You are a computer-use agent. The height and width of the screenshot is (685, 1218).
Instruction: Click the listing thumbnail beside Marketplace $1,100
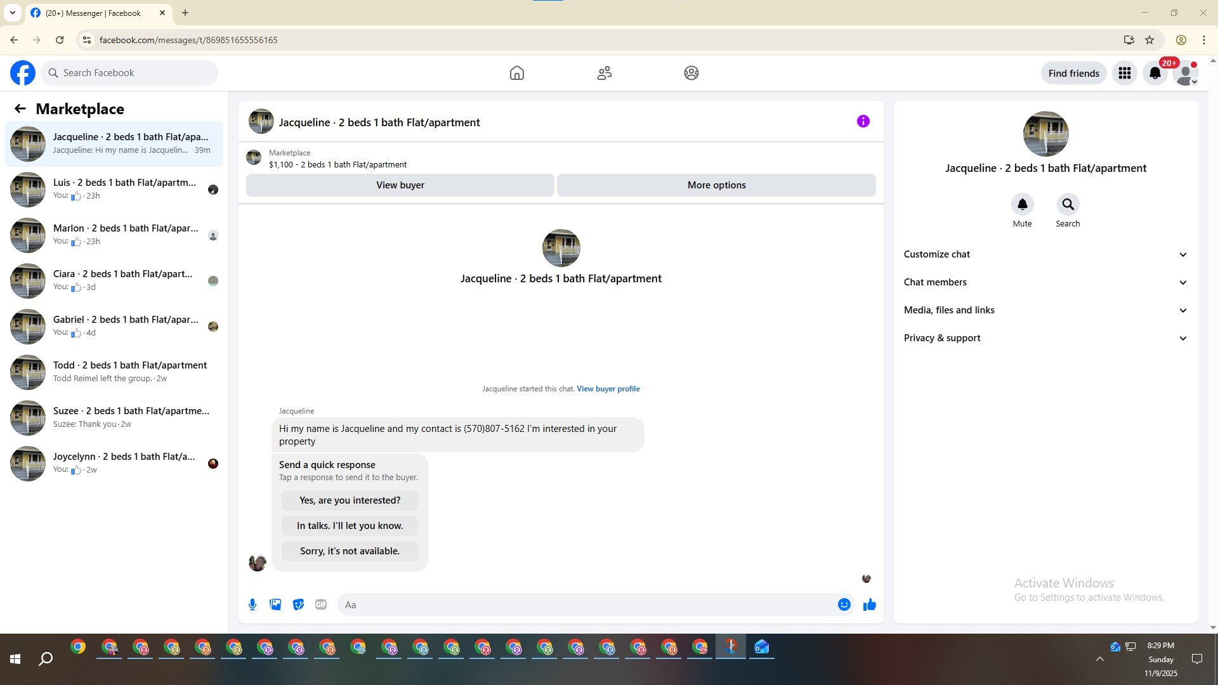coord(254,158)
